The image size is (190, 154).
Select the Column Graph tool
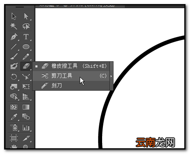26,127
